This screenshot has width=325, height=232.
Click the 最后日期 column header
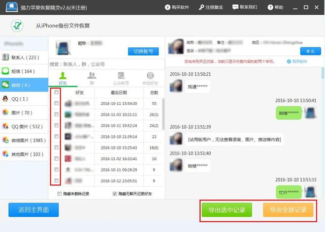click(119, 93)
